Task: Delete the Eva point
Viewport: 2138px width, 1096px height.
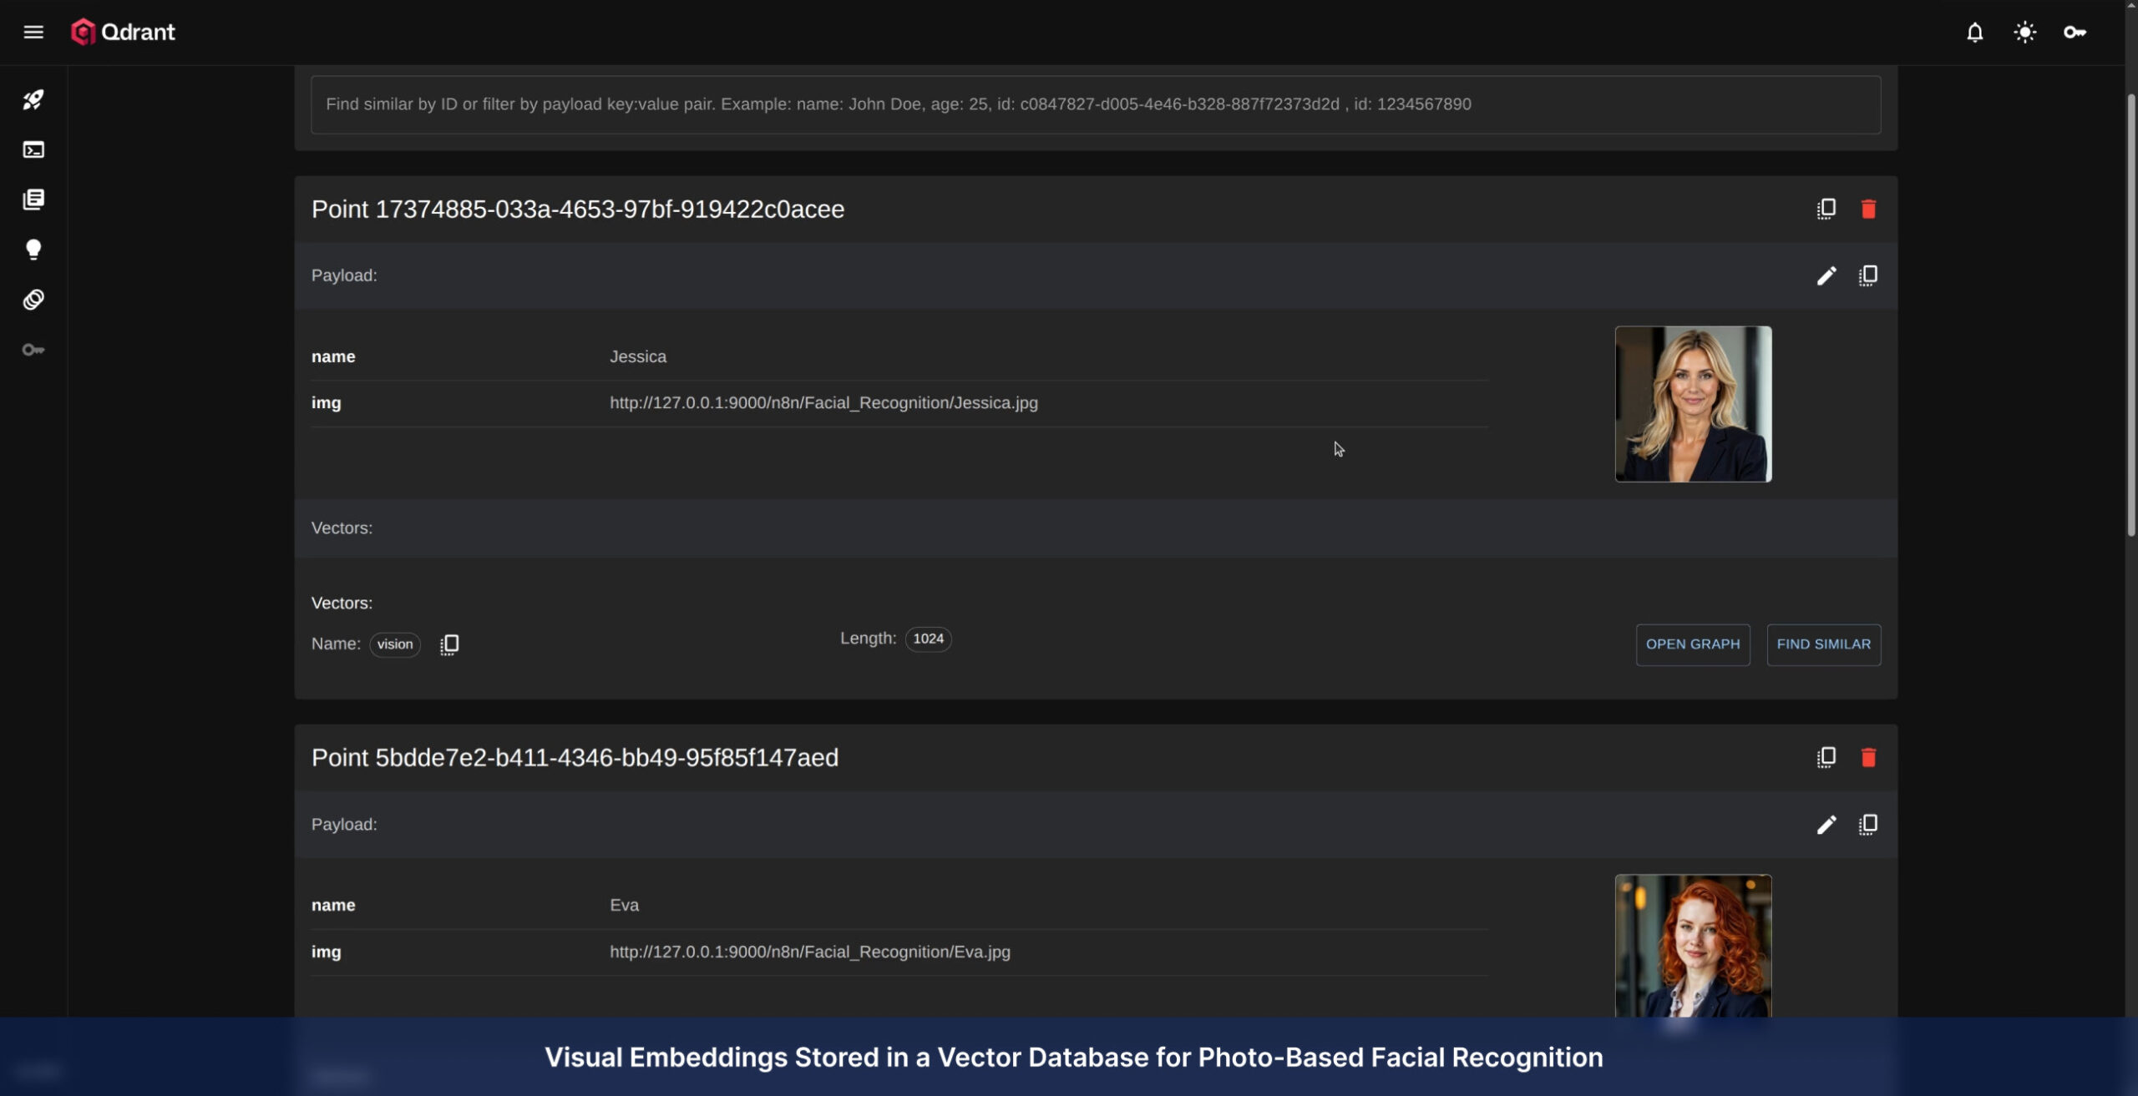Action: coord(1868,757)
